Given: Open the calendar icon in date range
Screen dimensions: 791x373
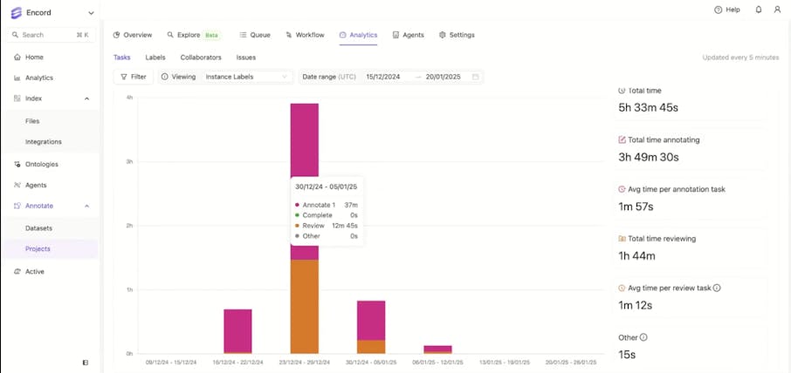Looking at the screenshot, I should 476,77.
